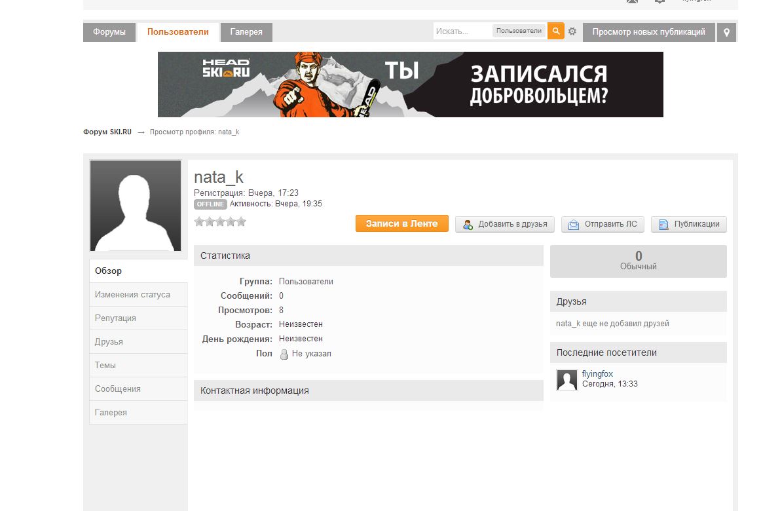Click Отправить ЛС button
Screen dimensions: 780x511
click(603, 225)
